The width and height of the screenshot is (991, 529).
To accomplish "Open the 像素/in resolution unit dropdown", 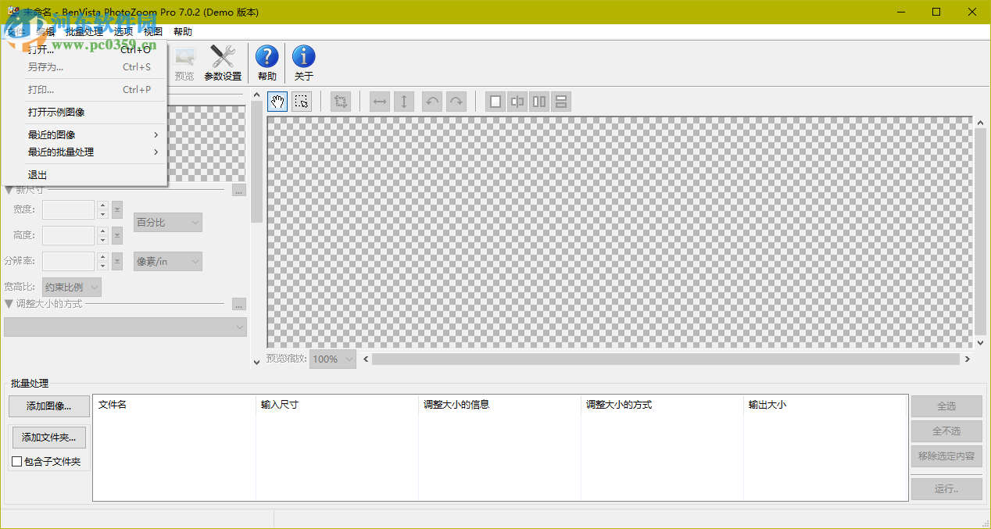I will (167, 261).
